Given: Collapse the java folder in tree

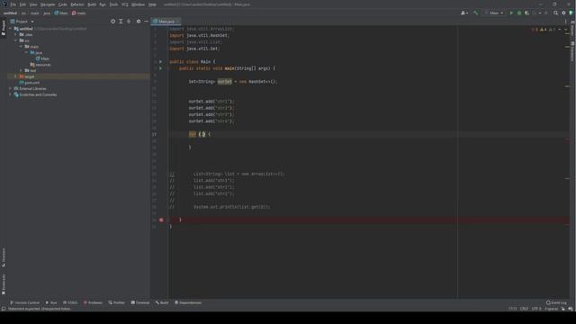Looking at the screenshot, I should pos(27,52).
